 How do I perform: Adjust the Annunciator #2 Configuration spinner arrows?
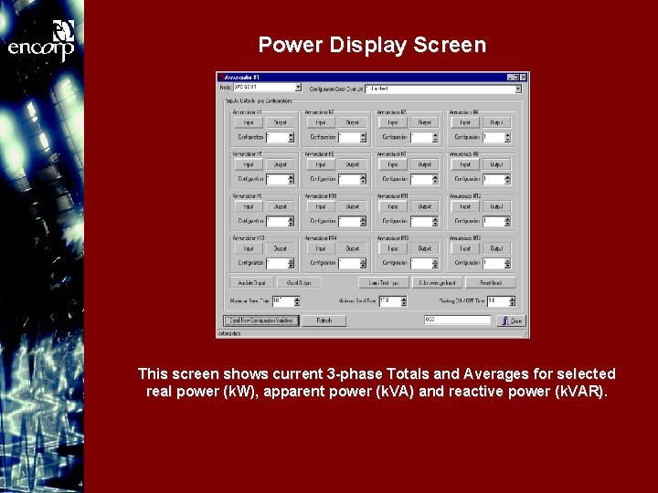364,137
